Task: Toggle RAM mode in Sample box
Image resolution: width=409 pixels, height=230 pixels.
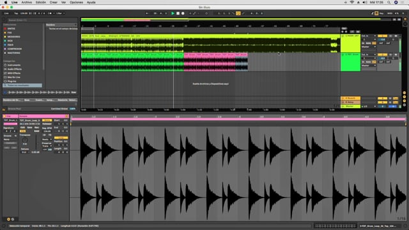Action: pyautogui.click(x=36, y=131)
